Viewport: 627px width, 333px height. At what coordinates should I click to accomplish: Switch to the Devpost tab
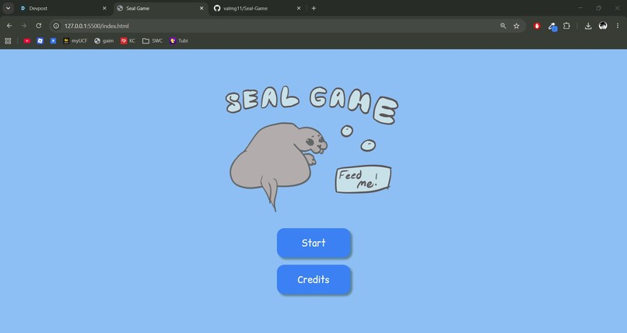click(58, 9)
